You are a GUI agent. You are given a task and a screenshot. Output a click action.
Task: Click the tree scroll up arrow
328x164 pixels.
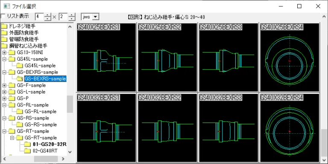pos(70,26)
